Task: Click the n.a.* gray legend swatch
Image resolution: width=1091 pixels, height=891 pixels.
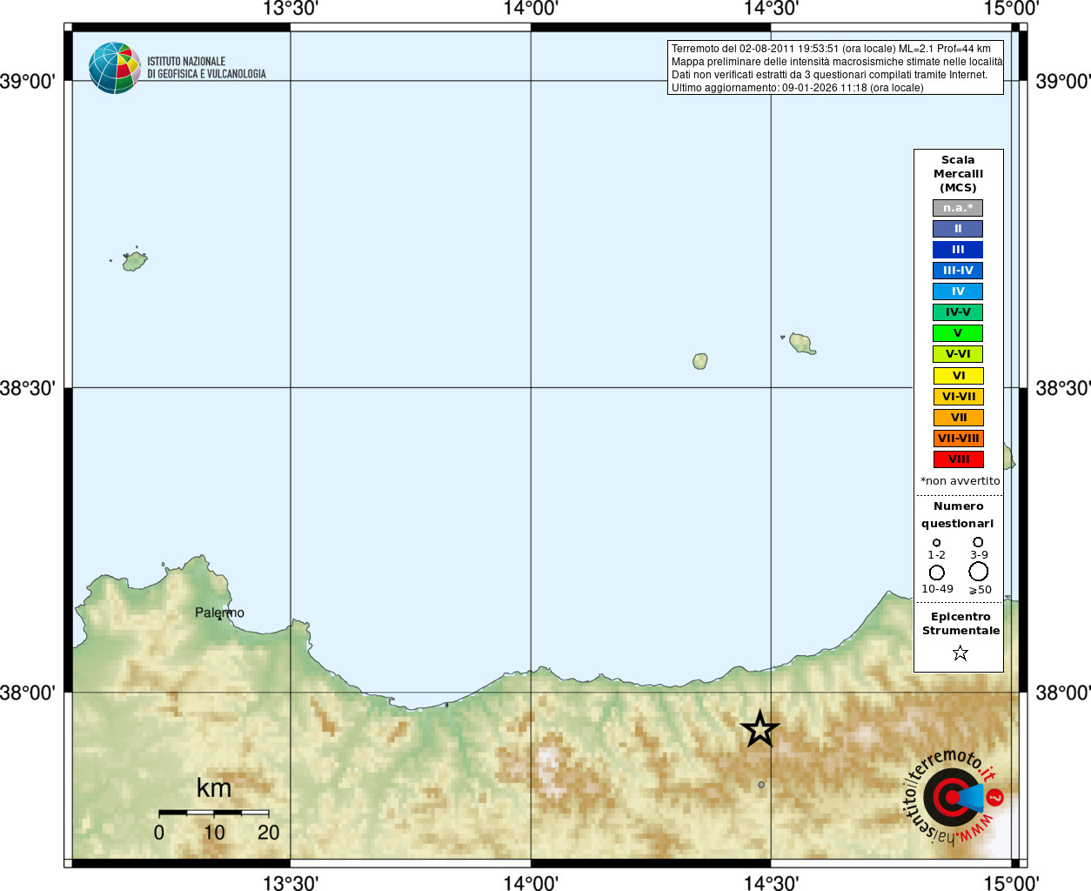Action: 958,208
